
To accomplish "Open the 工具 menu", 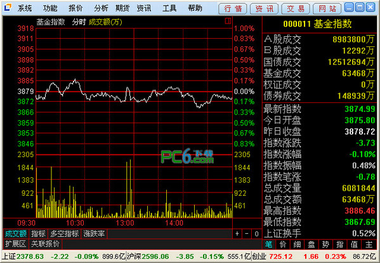I will click(x=169, y=8).
